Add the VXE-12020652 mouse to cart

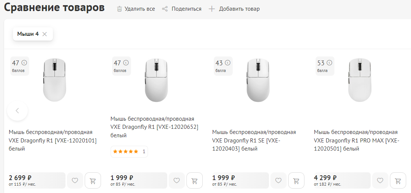point(195,180)
